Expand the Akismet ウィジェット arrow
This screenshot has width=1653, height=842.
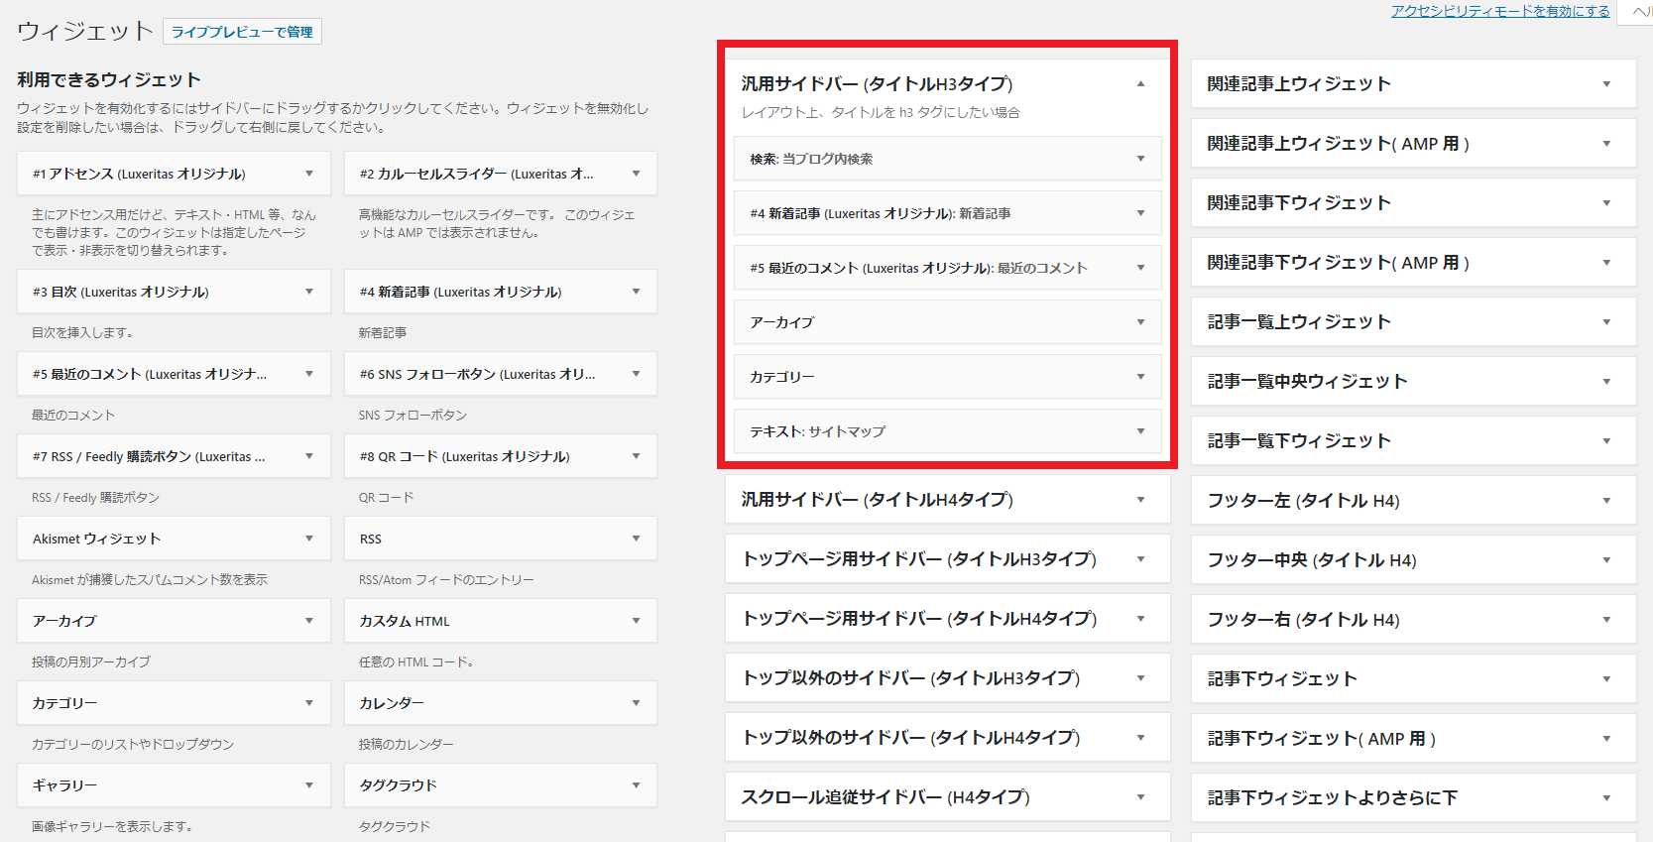coord(309,539)
